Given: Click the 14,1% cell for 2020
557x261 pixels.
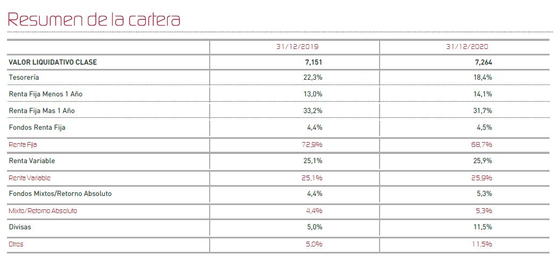Looking at the screenshot, I should (x=483, y=94).
